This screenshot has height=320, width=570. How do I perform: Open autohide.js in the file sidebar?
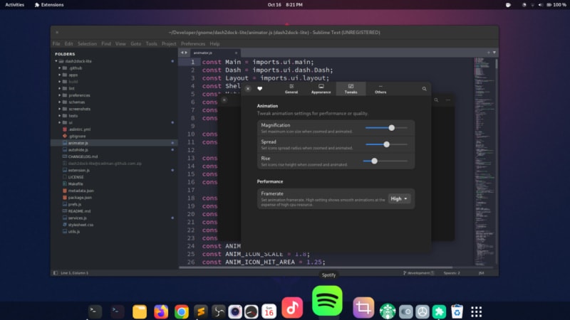78,150
